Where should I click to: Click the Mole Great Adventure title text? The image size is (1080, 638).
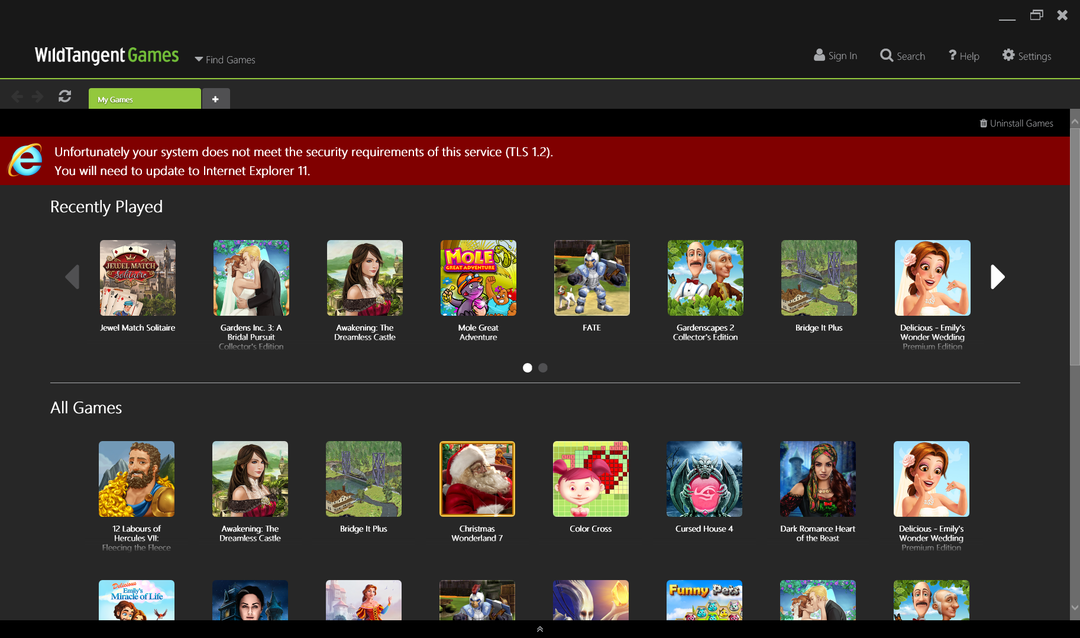[478, 332]
